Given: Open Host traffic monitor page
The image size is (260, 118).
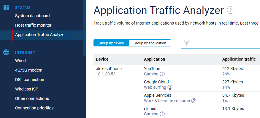Looking at the screenshot, I should pos(33,25).
